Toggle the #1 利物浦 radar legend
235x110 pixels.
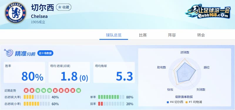click(x=194, y=102)
